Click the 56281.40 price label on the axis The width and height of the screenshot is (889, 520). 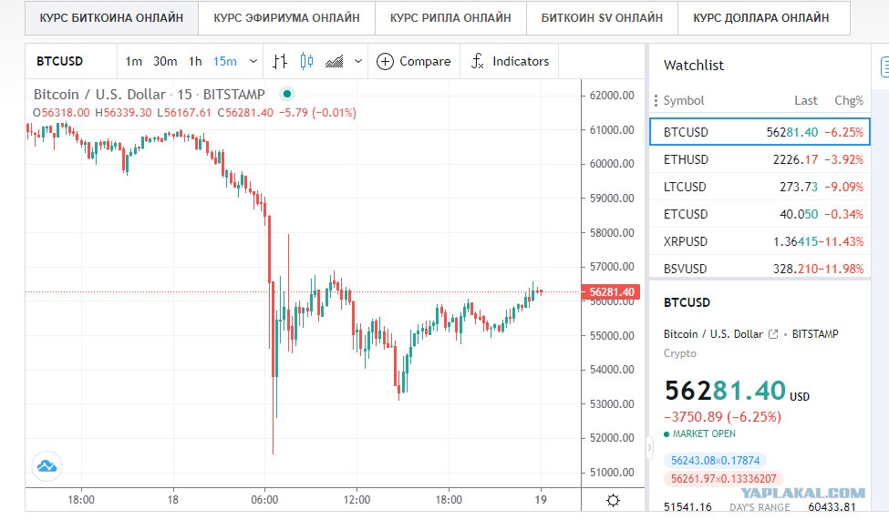pyautogui.click(x=611, y=292)
